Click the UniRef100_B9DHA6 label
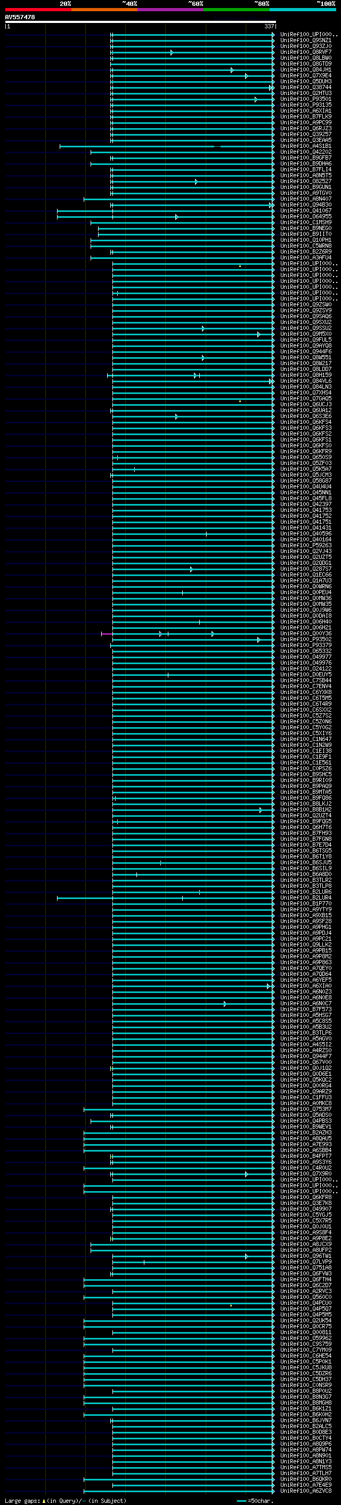This screenshot has width=341, height=1505. tap(306, 163)
